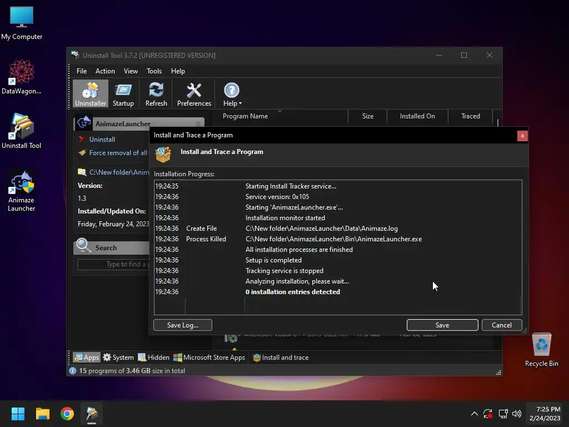Viewport: 569px width, 427px height.
Task: Click the update sync tray icon
Action: click(x=488, y=414)
